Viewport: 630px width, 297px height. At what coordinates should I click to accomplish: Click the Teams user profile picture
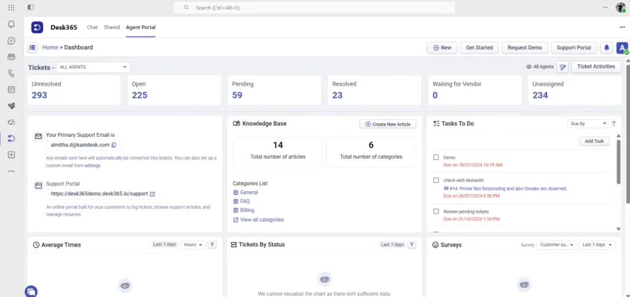pyautogui.click(x=620, y=7)
